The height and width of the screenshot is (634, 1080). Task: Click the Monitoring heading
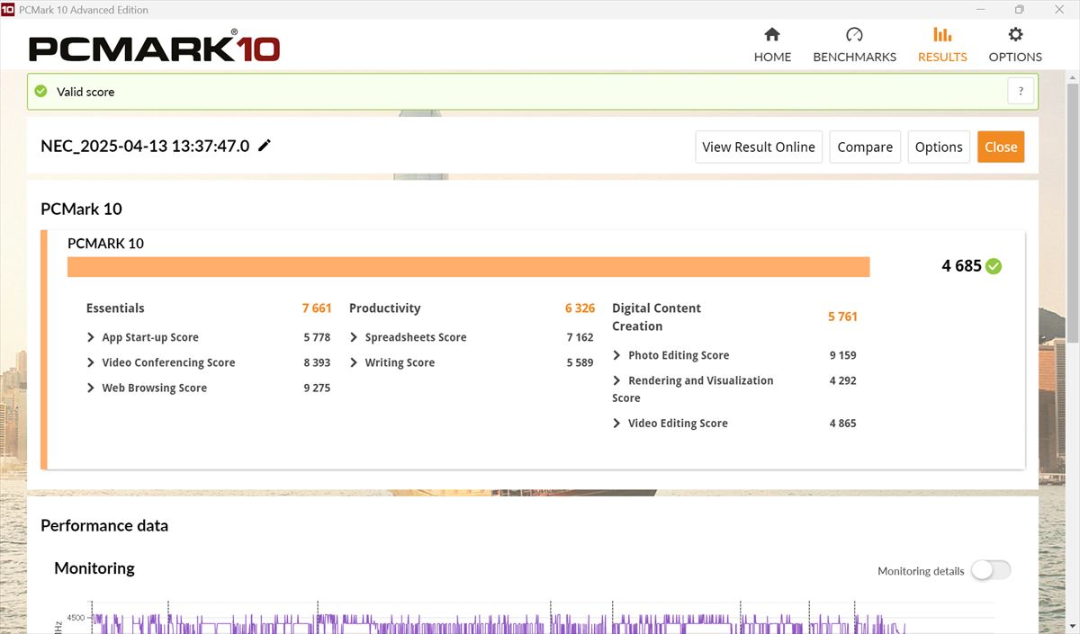[94, 567]
